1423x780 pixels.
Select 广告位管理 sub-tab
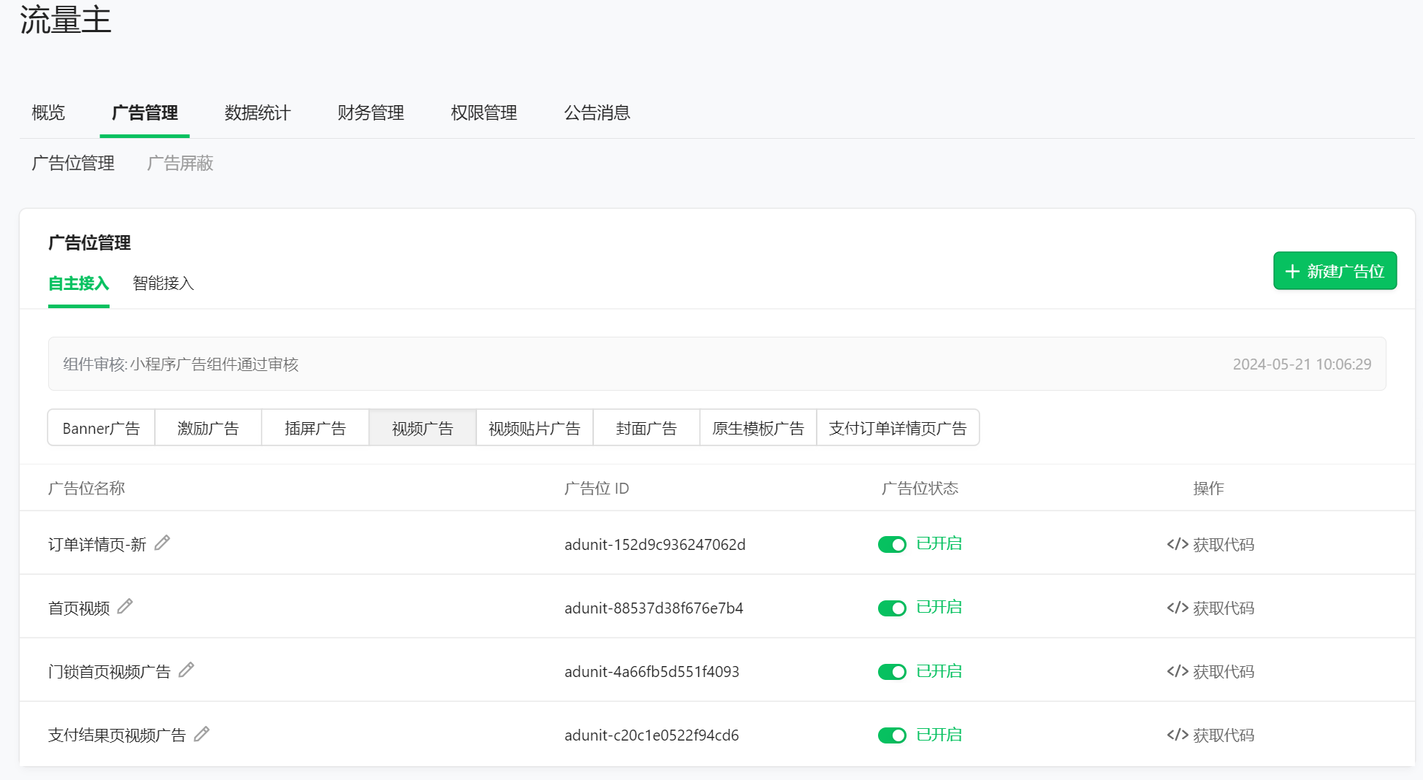coord(73,163)
